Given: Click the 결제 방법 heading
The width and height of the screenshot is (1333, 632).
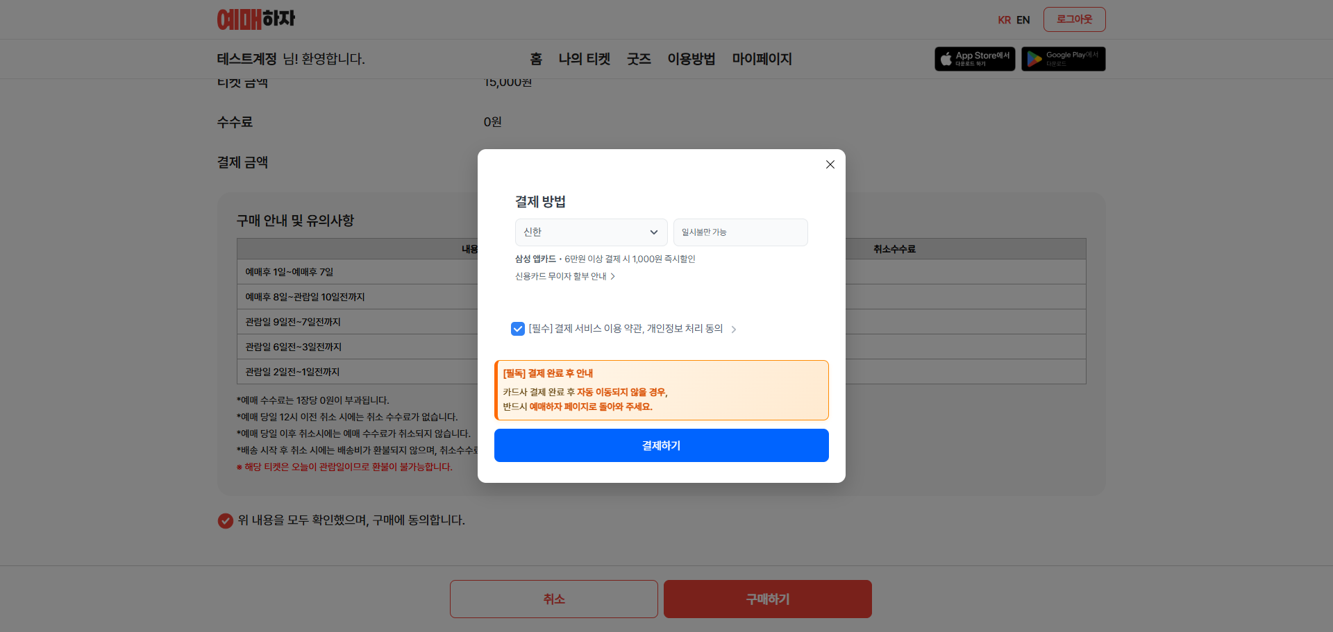Looking at the screenshot, I should [540, 202].
